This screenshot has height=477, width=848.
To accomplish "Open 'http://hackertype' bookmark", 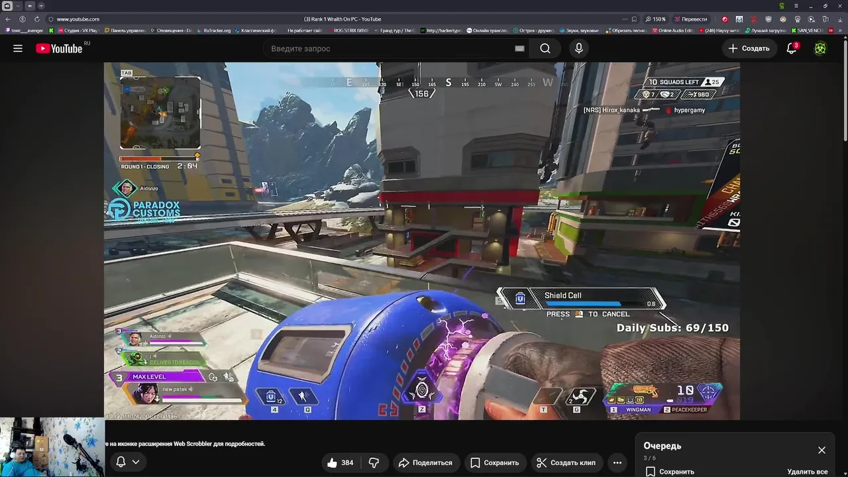I will click(x=441, y=30).
